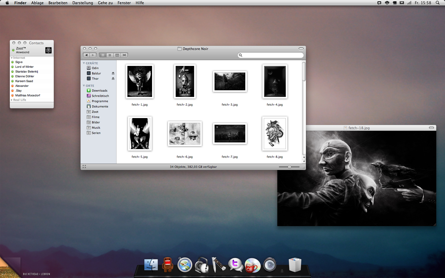Click the clock in the menu bar
445x278 pixels.
(423, 3)
